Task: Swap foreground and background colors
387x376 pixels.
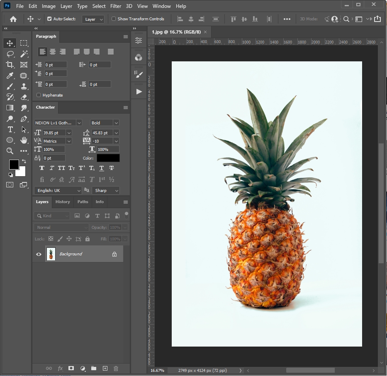Action: click(x=24, y=161)
